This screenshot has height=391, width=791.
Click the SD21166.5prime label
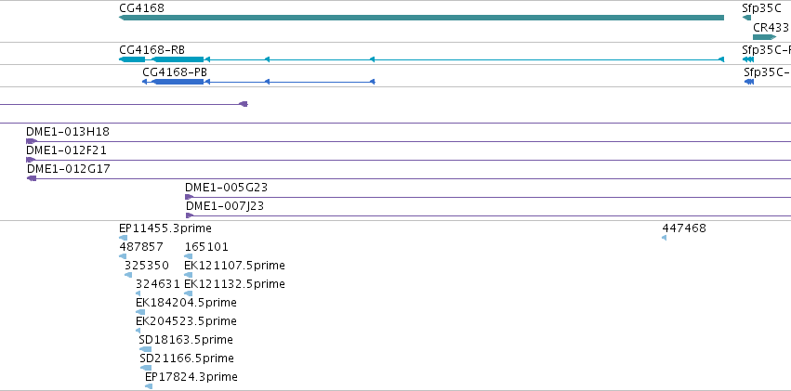click(x=187, y=359)
